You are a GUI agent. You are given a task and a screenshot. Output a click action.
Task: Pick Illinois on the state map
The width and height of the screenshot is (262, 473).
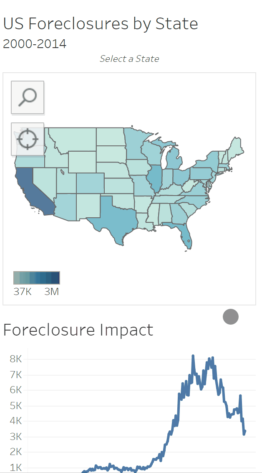pos(156,178)
